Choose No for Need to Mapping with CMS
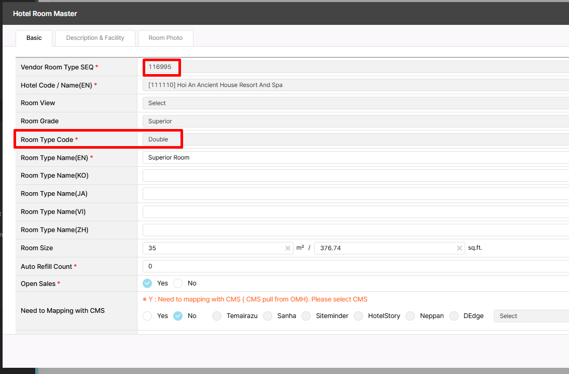The width and height of the screenshot is (569, 374). coord(178,316)
